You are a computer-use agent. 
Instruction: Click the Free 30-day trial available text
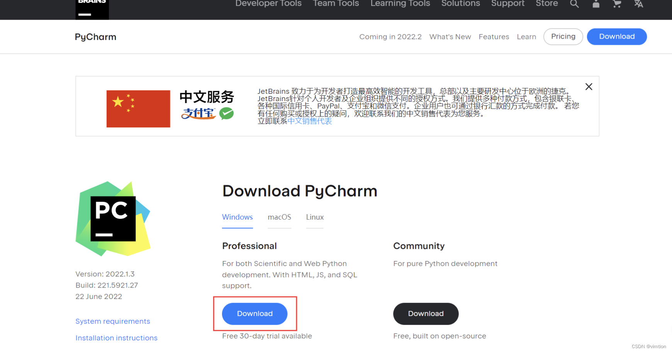tap(267, 336)
